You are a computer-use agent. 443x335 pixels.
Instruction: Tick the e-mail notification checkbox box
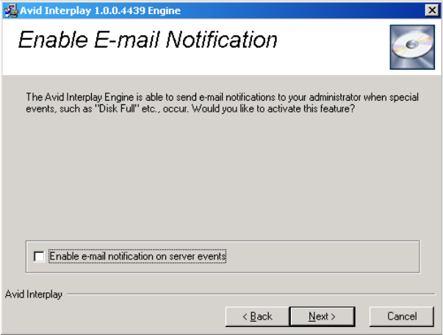39,256
